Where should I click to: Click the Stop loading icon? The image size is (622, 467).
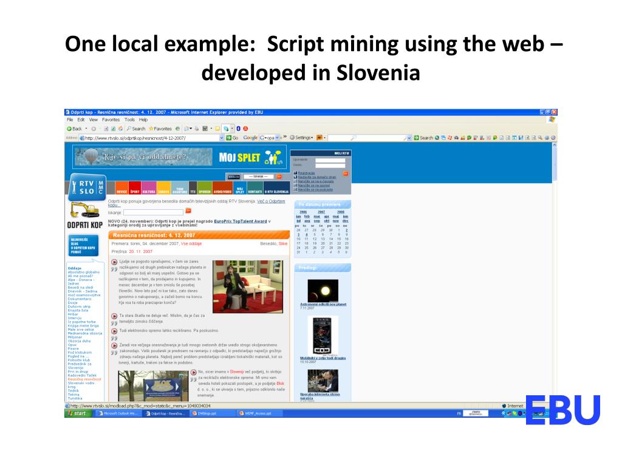click(x=106, y=129)
